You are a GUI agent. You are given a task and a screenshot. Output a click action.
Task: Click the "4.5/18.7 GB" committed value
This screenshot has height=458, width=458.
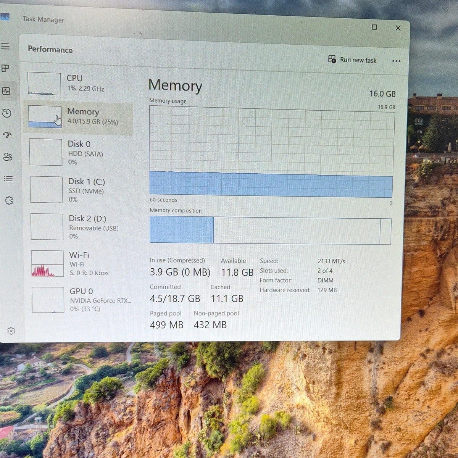point(175,298)
